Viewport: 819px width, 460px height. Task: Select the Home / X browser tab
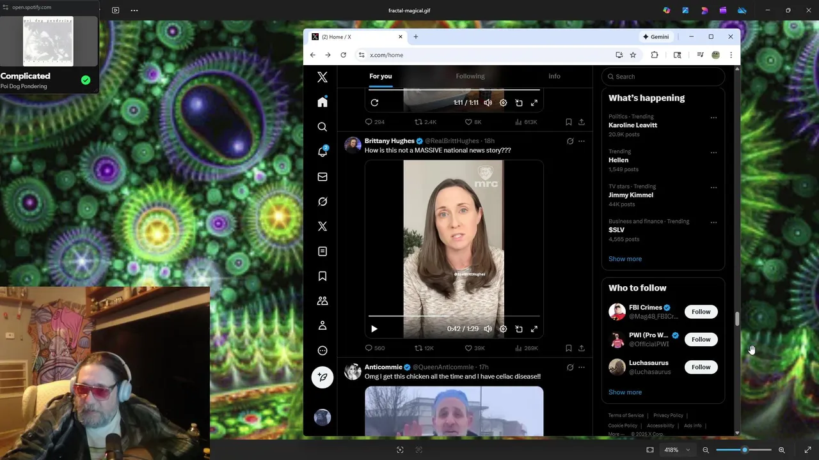[x=357, y=36]
